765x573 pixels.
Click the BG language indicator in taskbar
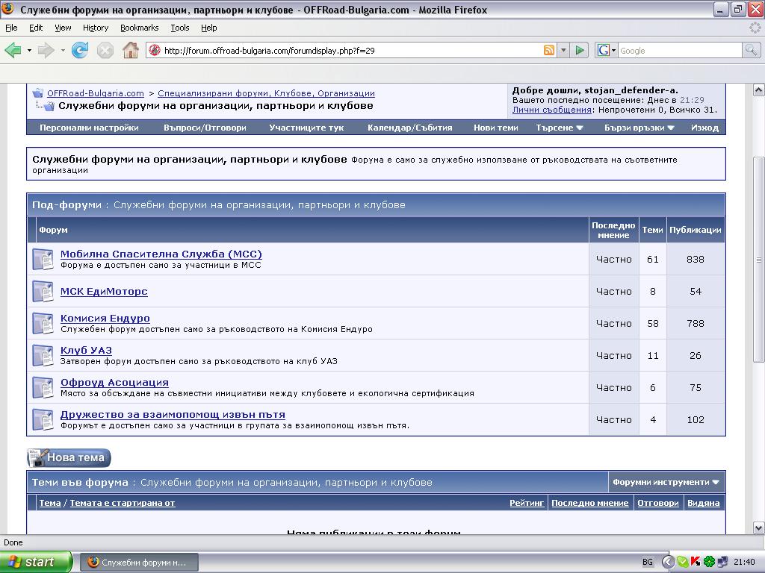pyautogui.click(x=648, y=562)
